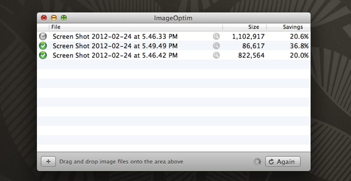Reveal the 5.46.42 PM file with its magnifier icon
351x181 pixels.
pyautogui.click(x=216, y=55)
